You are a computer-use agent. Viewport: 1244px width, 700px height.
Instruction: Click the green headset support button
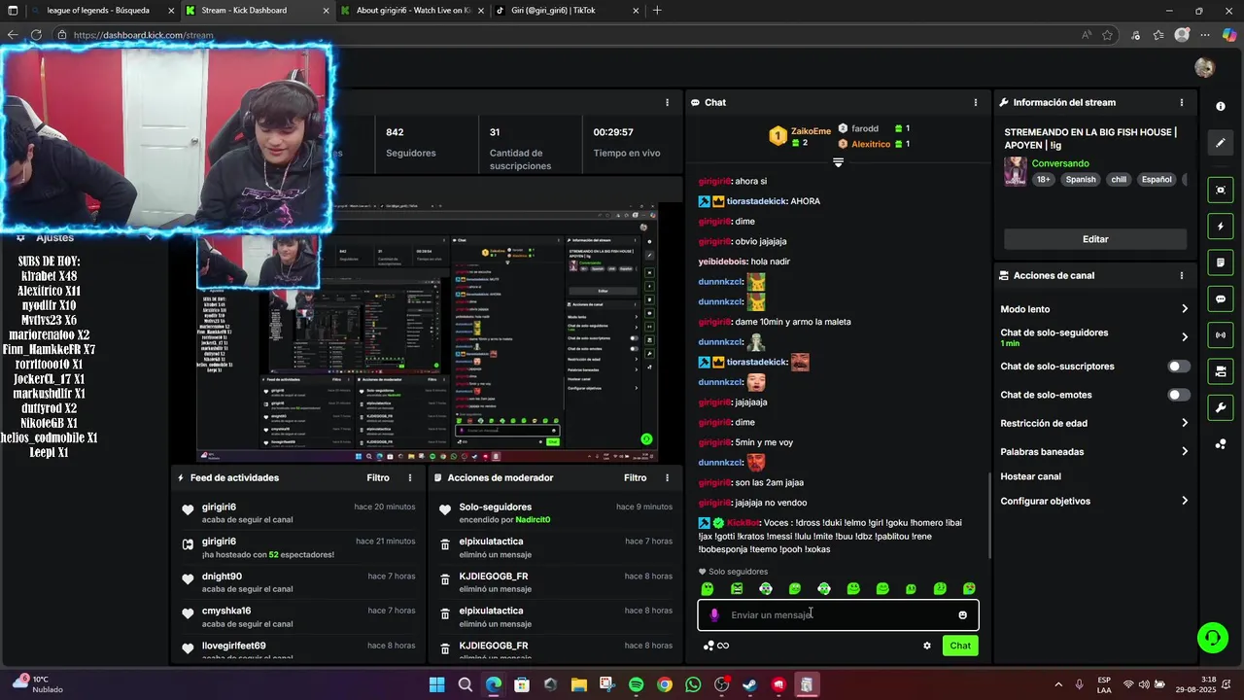(x=1212, y=638)
